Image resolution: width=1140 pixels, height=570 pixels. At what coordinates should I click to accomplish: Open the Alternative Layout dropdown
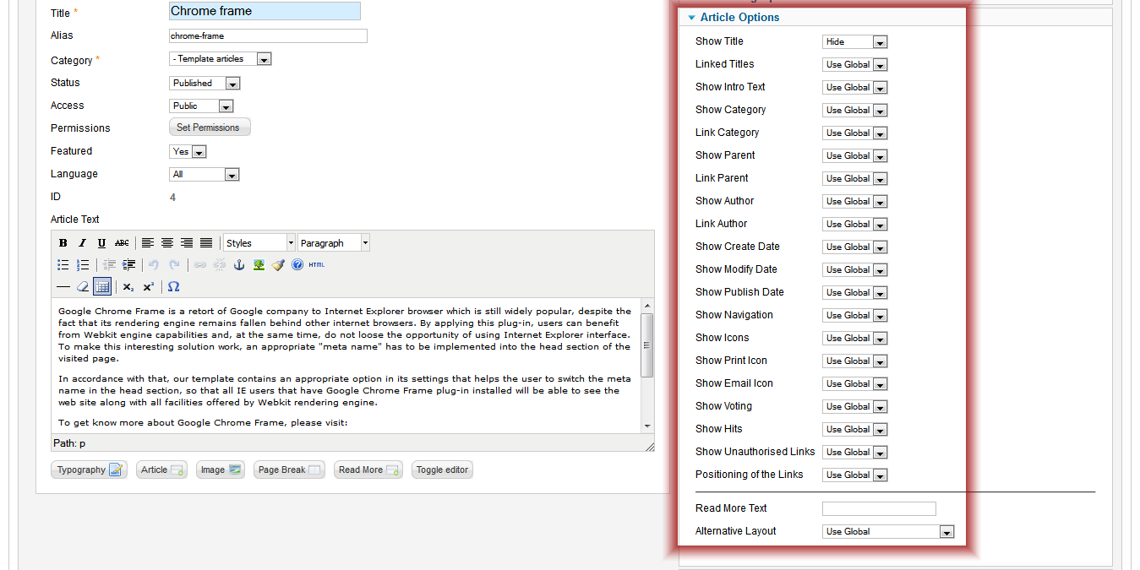(x=888, y=532)
